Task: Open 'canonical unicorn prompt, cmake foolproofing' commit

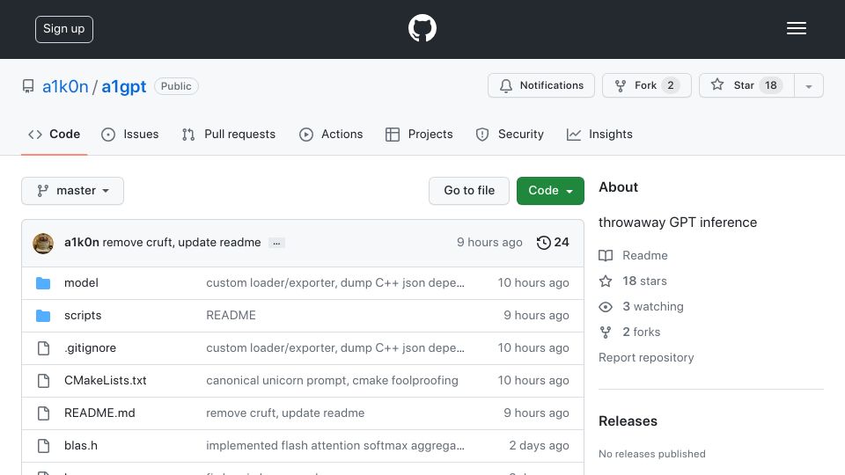Action: tap(332, 381)
